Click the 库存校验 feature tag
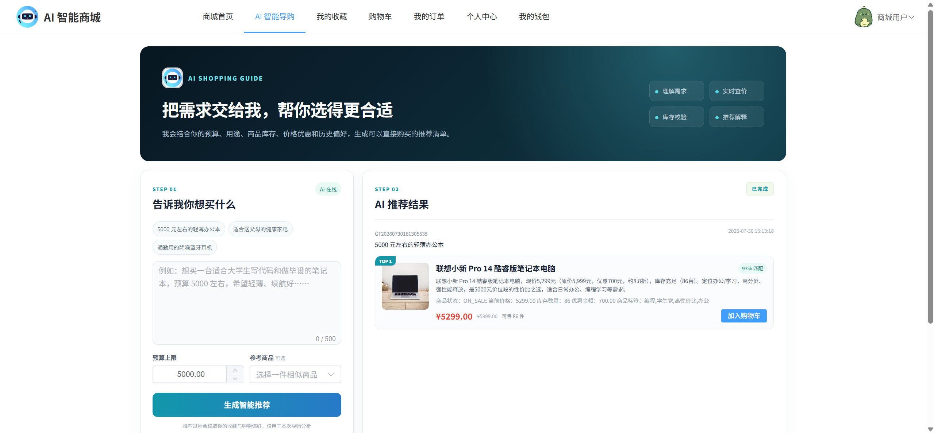The height and width of the screenshot is (433, 934). [x=676, y=117]
